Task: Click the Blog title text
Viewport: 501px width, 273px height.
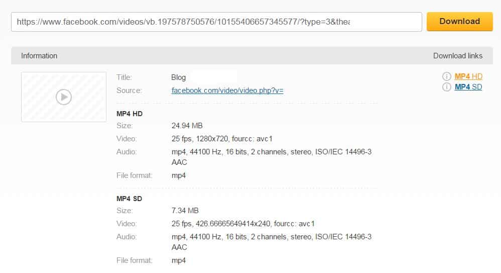Action: click(178, 77)
